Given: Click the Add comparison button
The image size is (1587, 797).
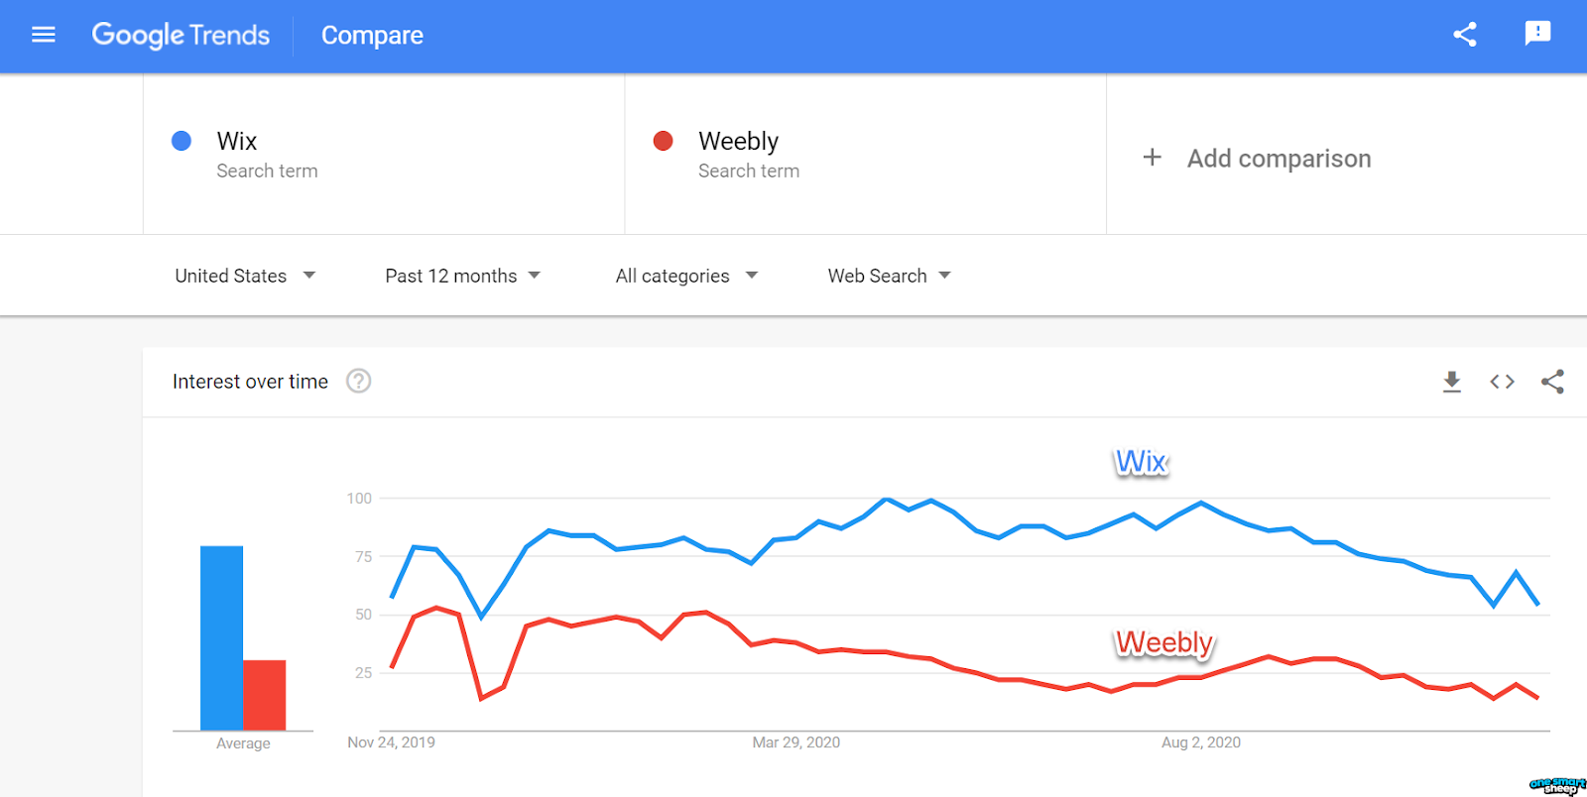Looking at the screenshot, I should point(1279,159).
